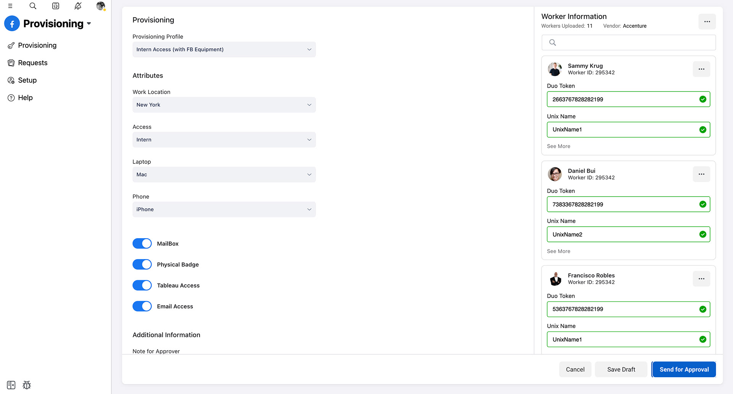Viewport: 733px width, 394px height.
Task: Click Sammy Krug's avatar
Action: [555, 69]
